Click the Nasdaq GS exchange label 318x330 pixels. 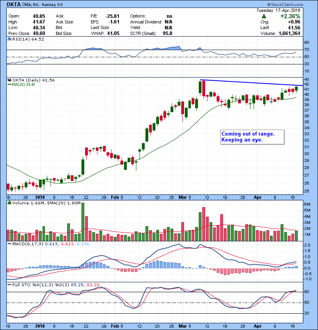(x=52, y=5)
